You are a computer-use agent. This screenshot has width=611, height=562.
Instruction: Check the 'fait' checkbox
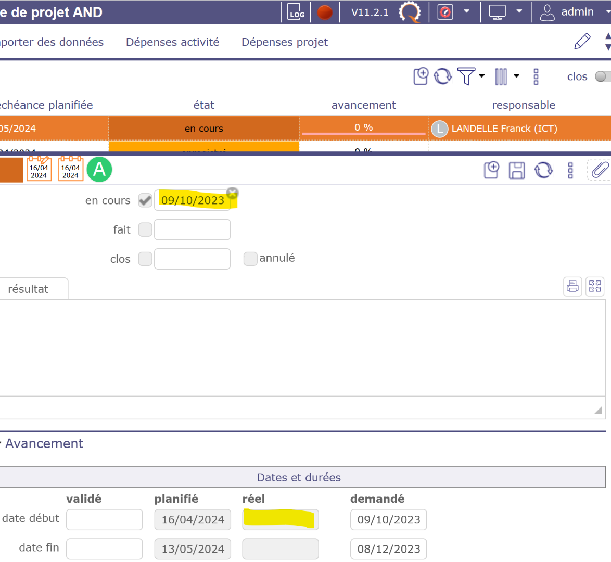(145, 229)
